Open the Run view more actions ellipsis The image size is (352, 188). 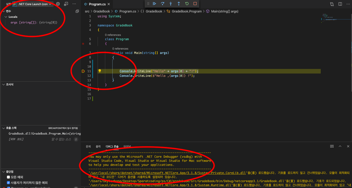(x=74, y=4)
